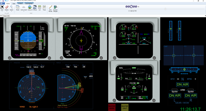This screenshot has width=206, height=111.
Task: Click the Instrument gauge icon
Action: [x=24, y=7]
